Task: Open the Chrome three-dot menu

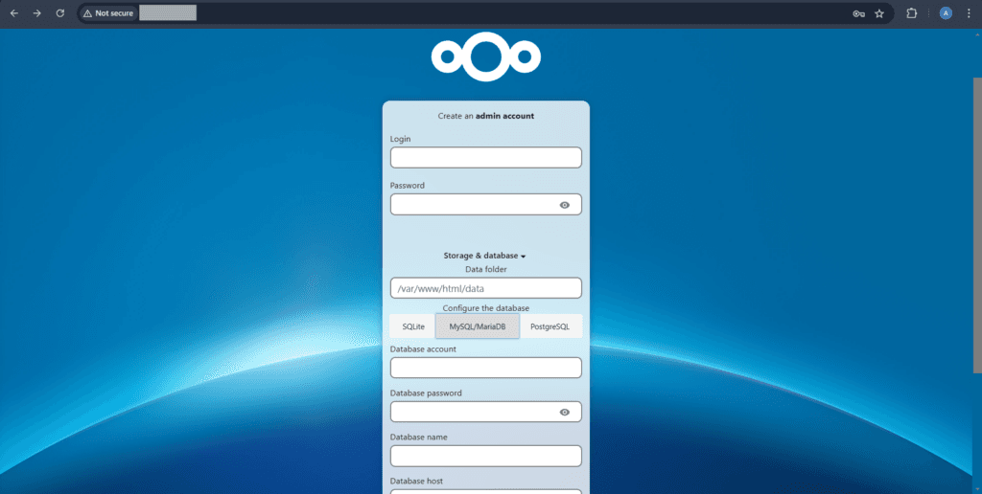Action: (x=969, y=13)
